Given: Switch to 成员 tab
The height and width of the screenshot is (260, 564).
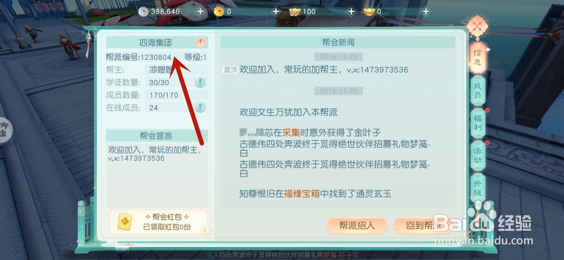Looking at the screenshot, I should (x=478, y=91).
